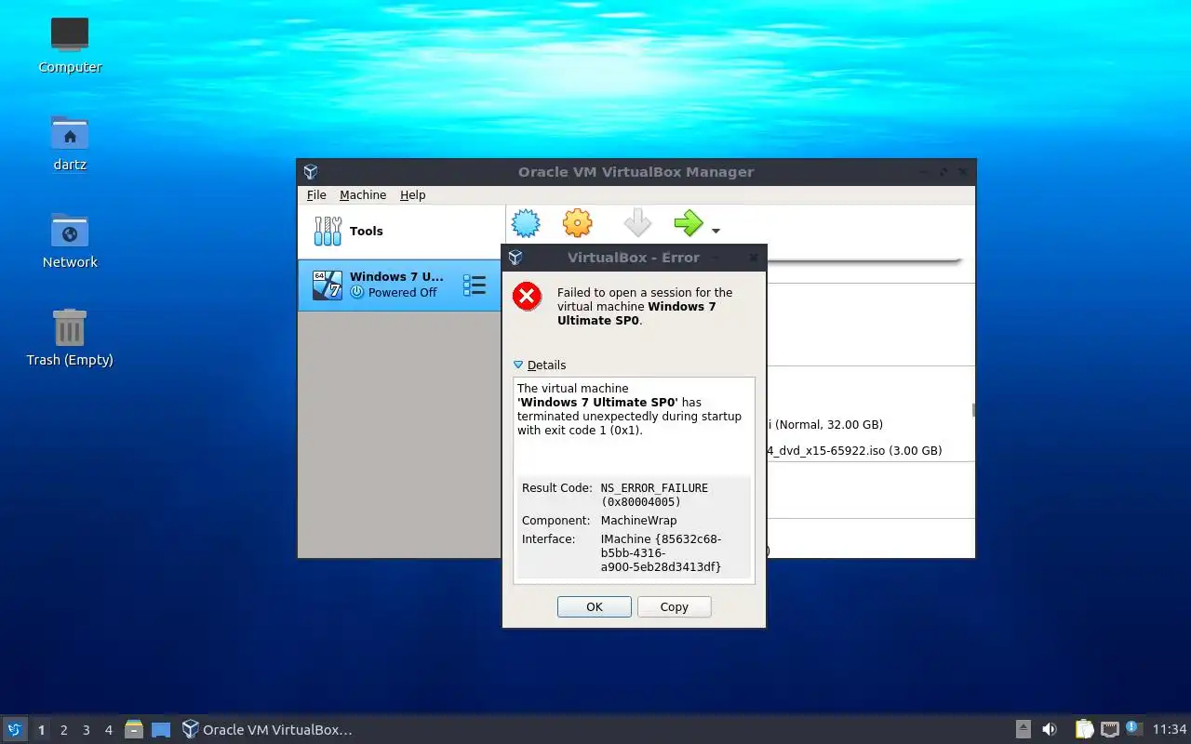1191x744 pixels.
Task: Click the 11:34 clock
Action: click(1170, 730)
